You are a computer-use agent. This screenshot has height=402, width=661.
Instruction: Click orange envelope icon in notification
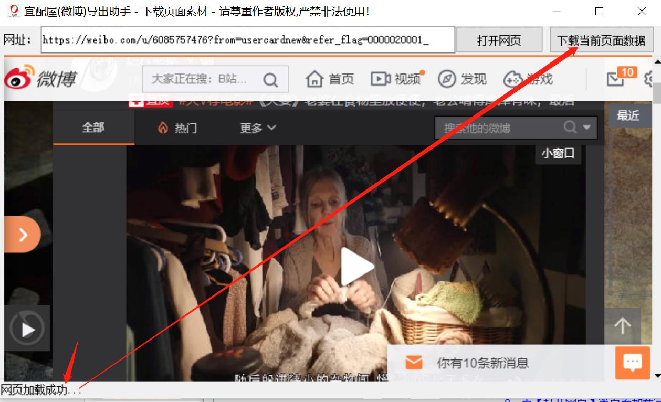[414, 362]
